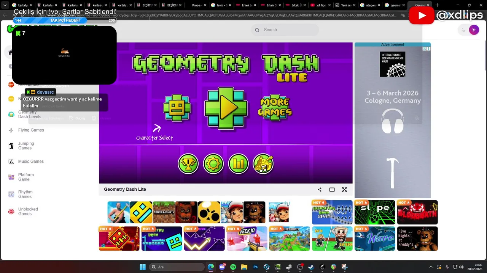Open Microsoft Edge from the taskbar
The width and height of the screenshot is (487, 273).
click(211, 267)
